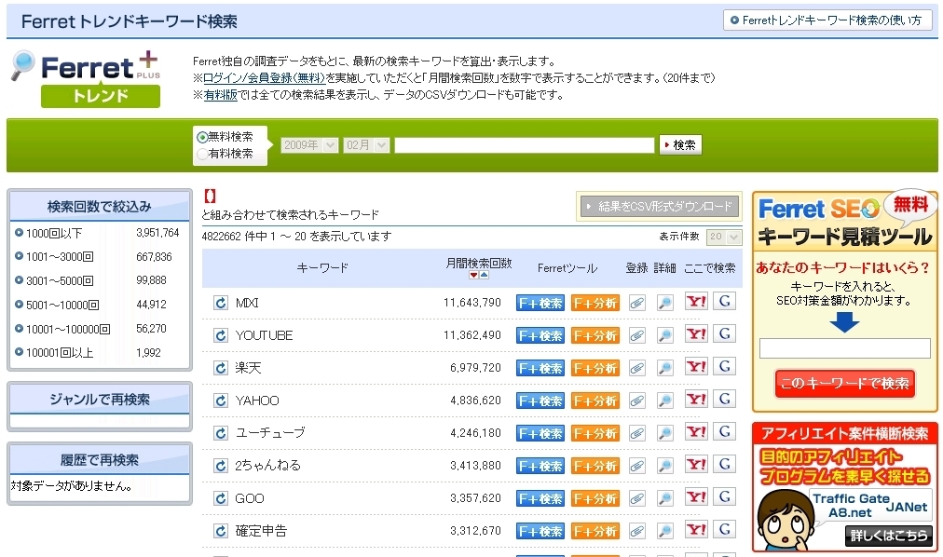Click F+分析 button for GOO
The image size is (943, 557).
click(594, 498)
